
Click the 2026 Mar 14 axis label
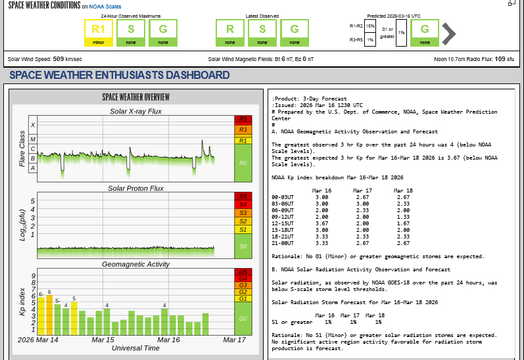(x=37, y=340)
